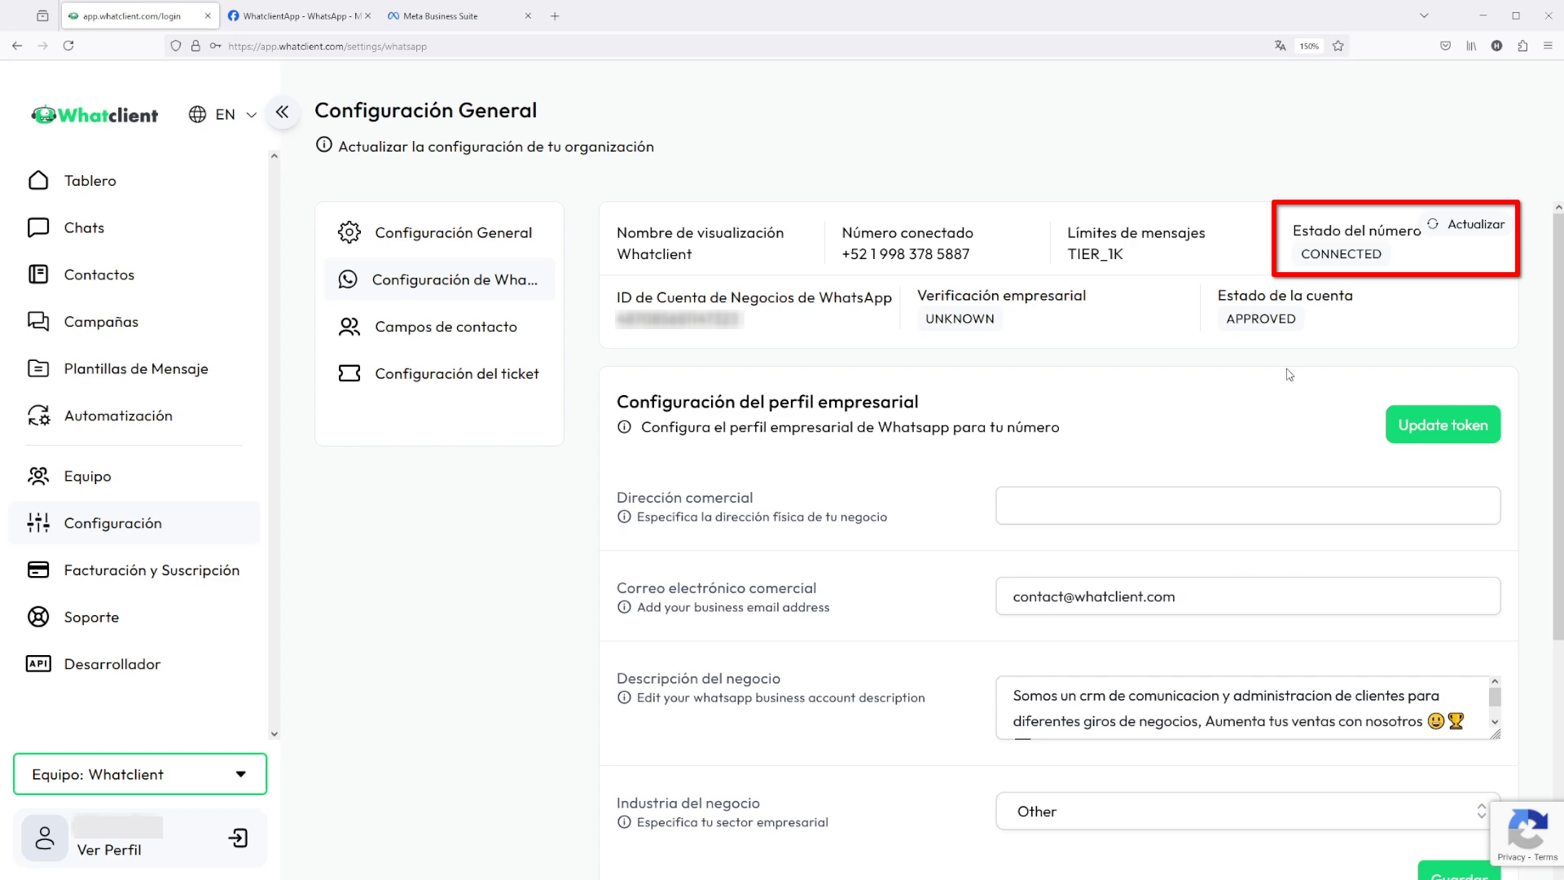Click the sidebar scrollbar down arrow
This screenshot has width=1564, height=880.
pos(275,733)
